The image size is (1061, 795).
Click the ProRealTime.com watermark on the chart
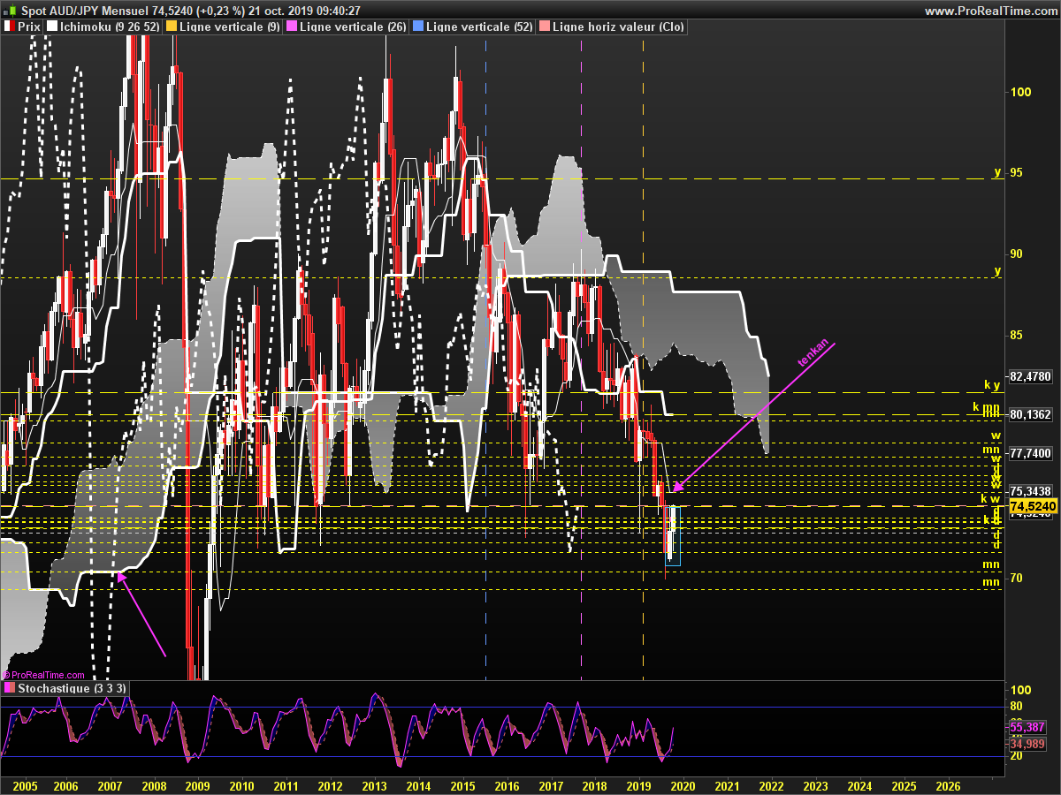click(x=42, y=675)
